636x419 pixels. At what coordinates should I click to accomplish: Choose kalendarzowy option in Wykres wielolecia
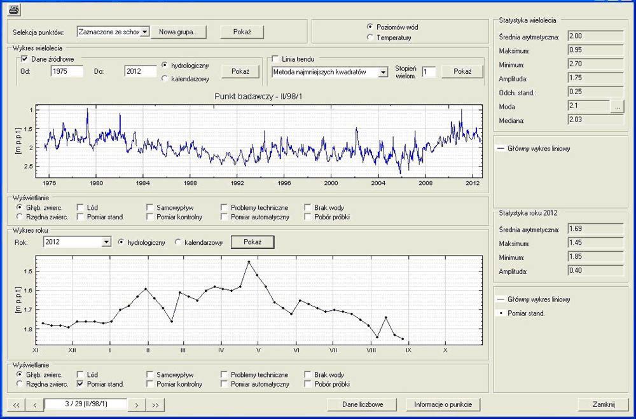[x=165, y=79]
